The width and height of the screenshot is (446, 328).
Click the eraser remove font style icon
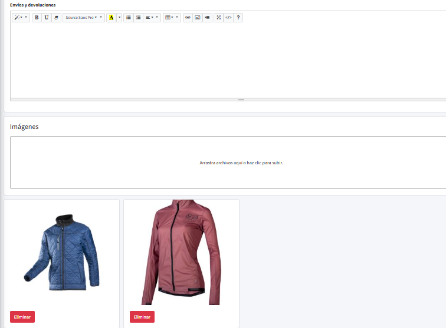(57, 18)
